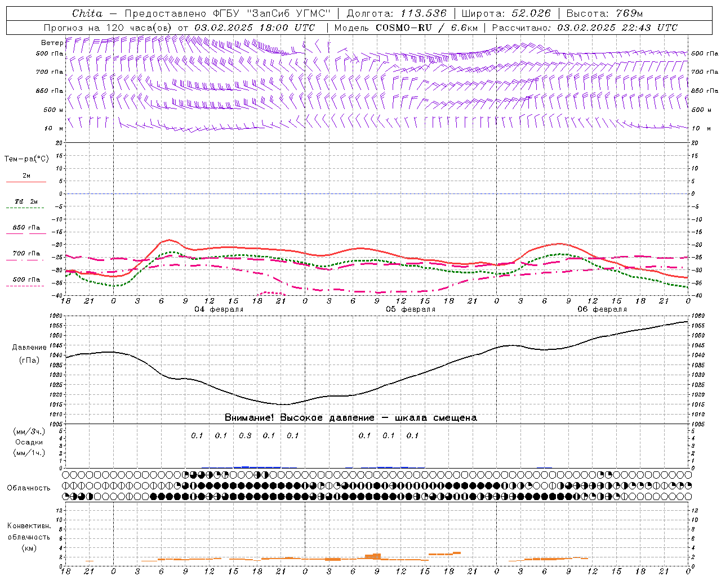Click the 'Chita' station name in header

(87, 13)
